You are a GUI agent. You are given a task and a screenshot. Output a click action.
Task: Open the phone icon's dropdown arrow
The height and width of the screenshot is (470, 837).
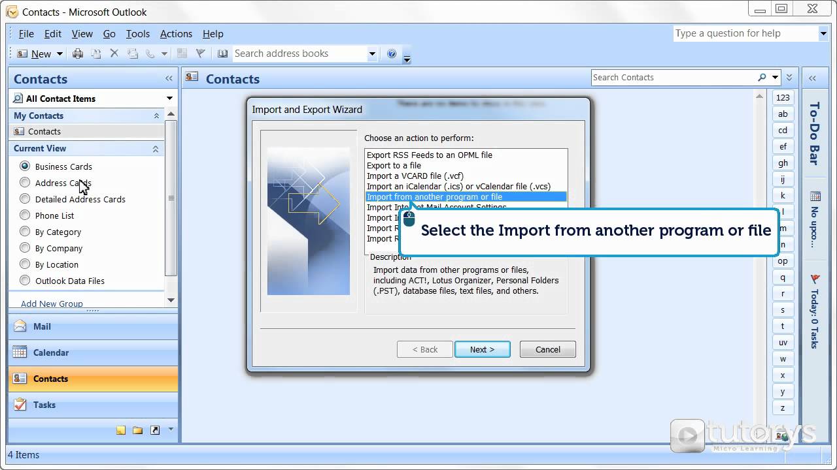pyautogui.click(x=163, y=54)
